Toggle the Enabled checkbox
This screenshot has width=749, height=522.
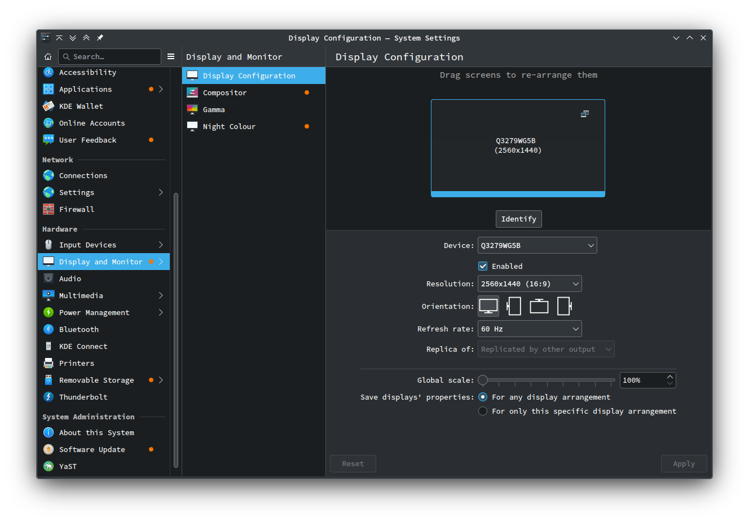click(483, 266)
